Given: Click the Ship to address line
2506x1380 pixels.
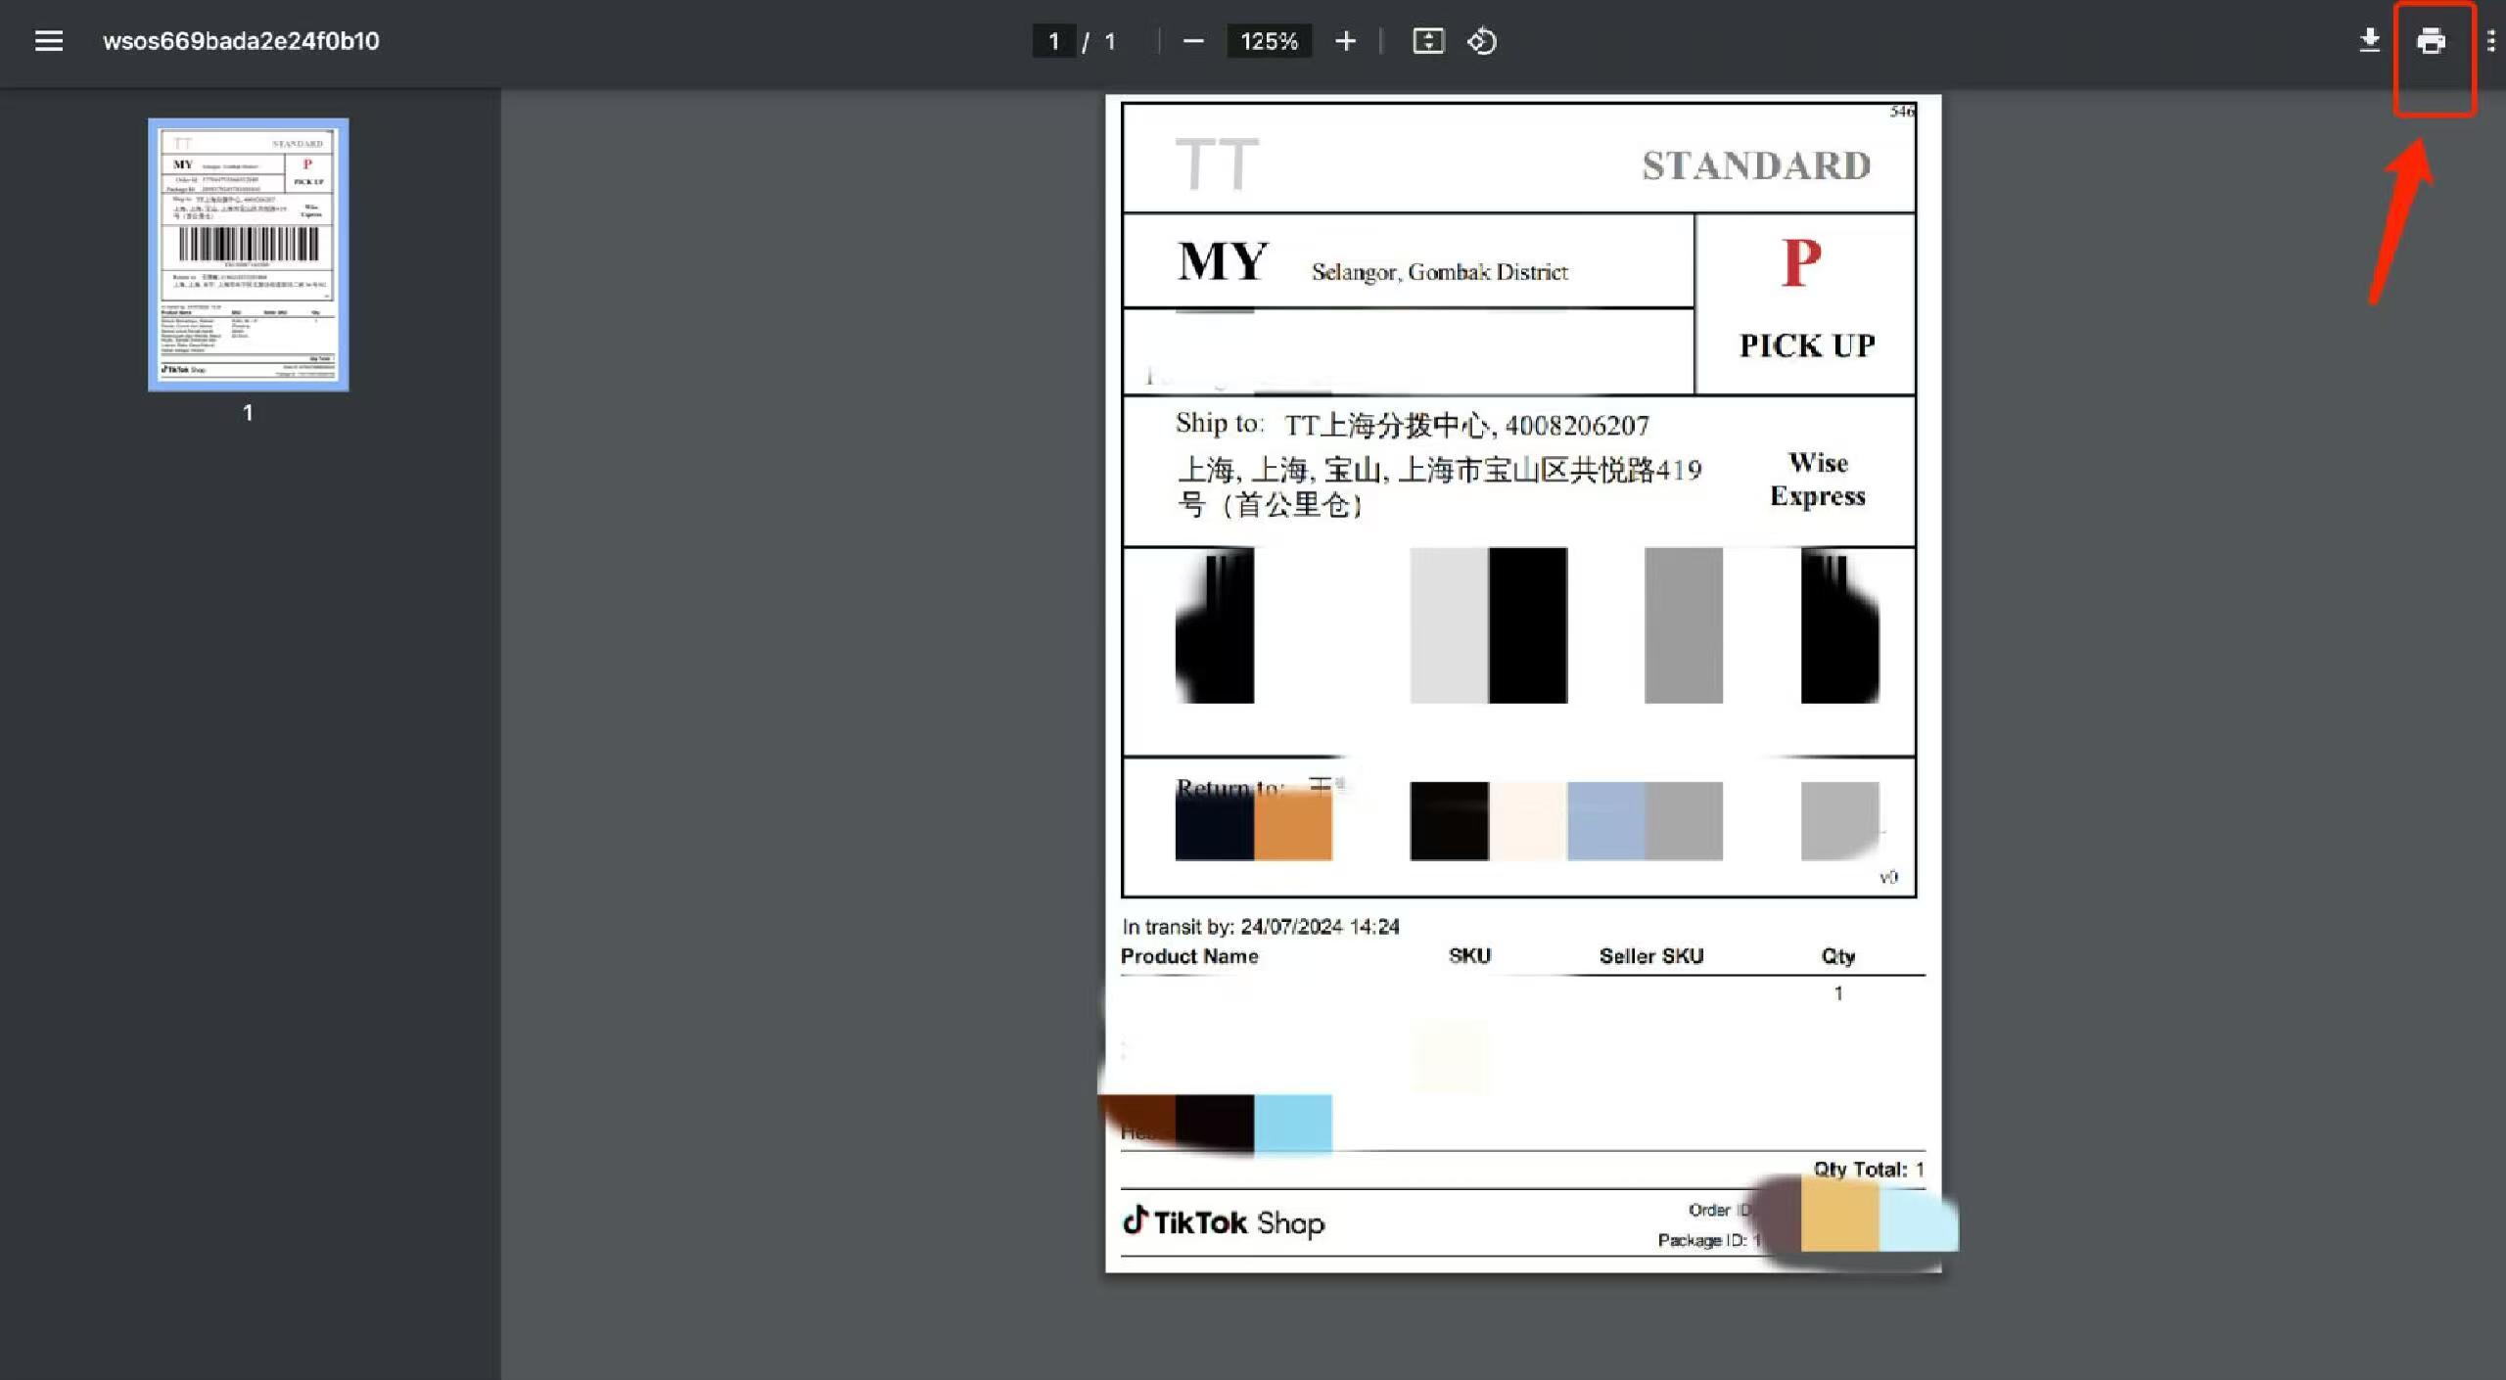Looking at the screenshot, I should [x=1413, y=425].
